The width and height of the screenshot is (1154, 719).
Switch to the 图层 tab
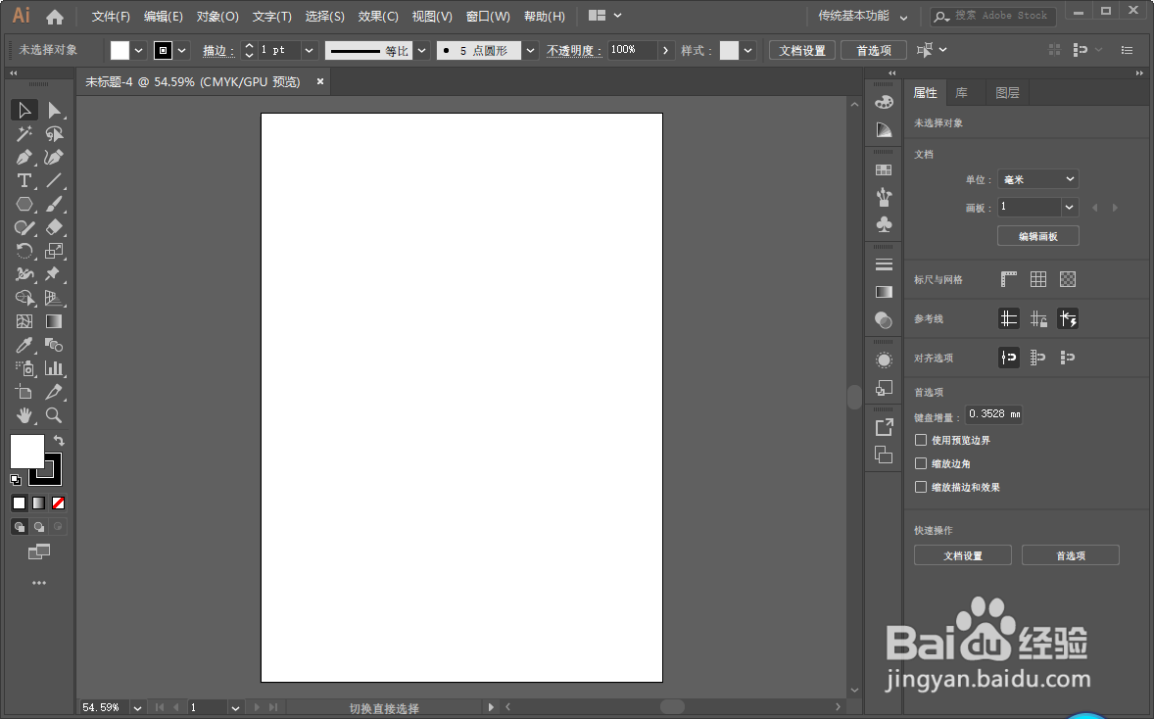[x=1007, y=93]
